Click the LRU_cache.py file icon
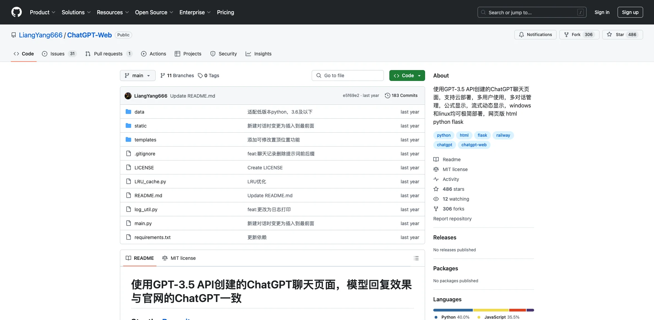 point(128,181)
